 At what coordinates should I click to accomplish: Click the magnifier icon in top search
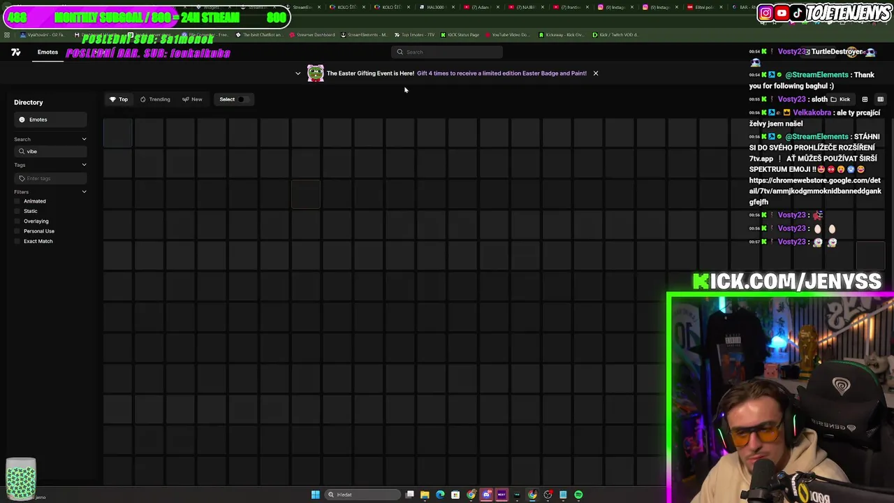pos(400,52)
